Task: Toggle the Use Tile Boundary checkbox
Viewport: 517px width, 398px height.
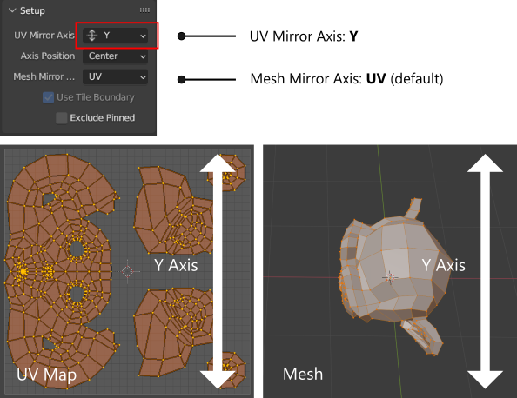Action: (x=49, y=97)
